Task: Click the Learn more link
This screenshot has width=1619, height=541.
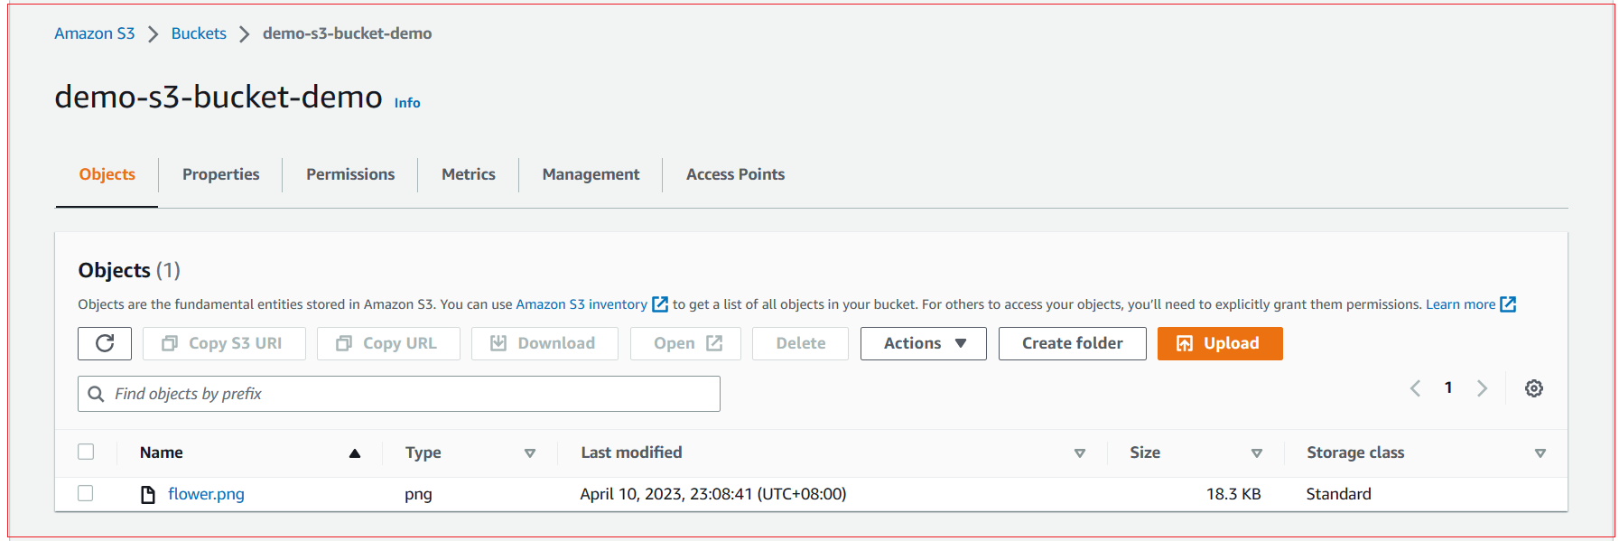Action: [x=1460, y=304]
